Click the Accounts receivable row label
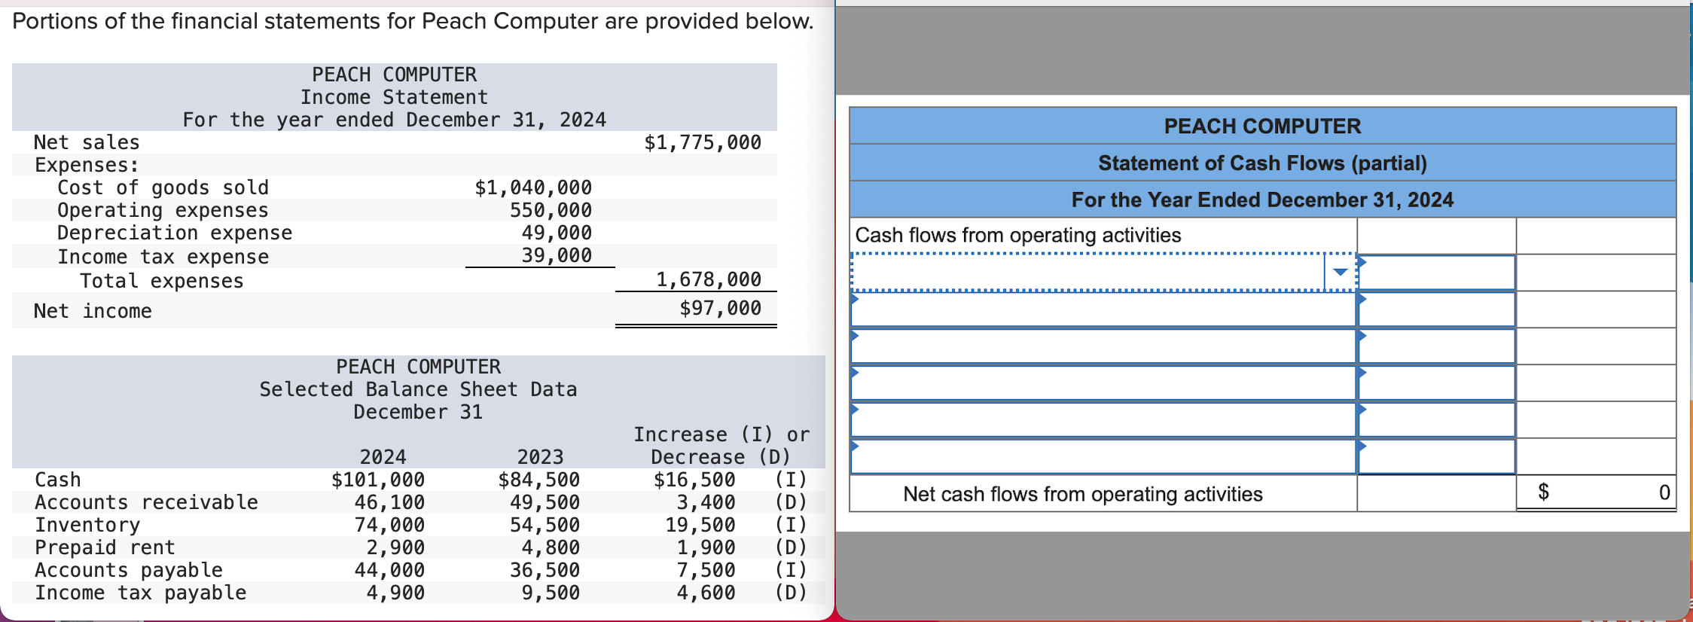1693x622 pixels. (x=146, y=502)
